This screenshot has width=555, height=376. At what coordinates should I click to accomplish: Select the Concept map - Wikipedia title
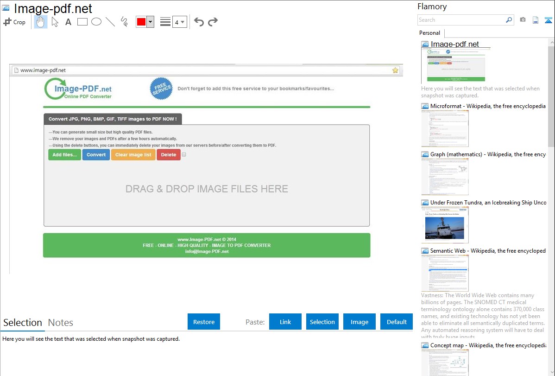click(488, 345)
